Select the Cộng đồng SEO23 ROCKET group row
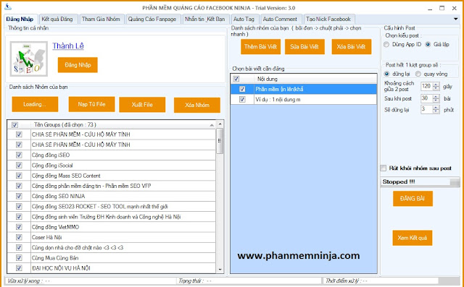 112,207
